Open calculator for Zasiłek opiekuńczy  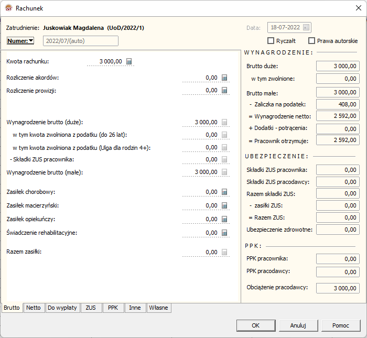pos(224,219)
